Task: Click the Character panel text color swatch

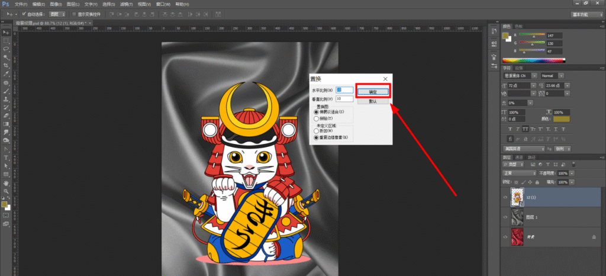Action: 562,119
